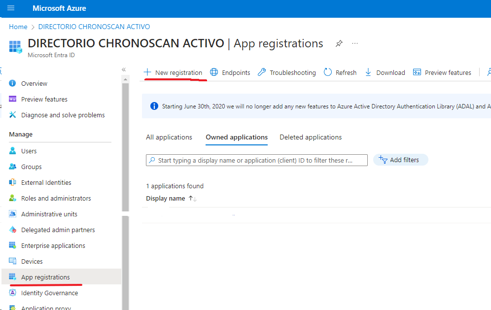Viewport: 491px width, 310px height.
Task: Select Owned applications tab
Action: point(237,138)
